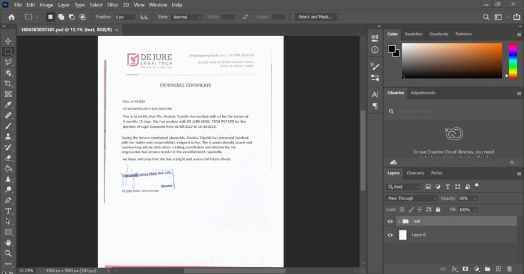Select the Move tool
The height and width of the screenshot is (274, 524).
coord(8,41)
